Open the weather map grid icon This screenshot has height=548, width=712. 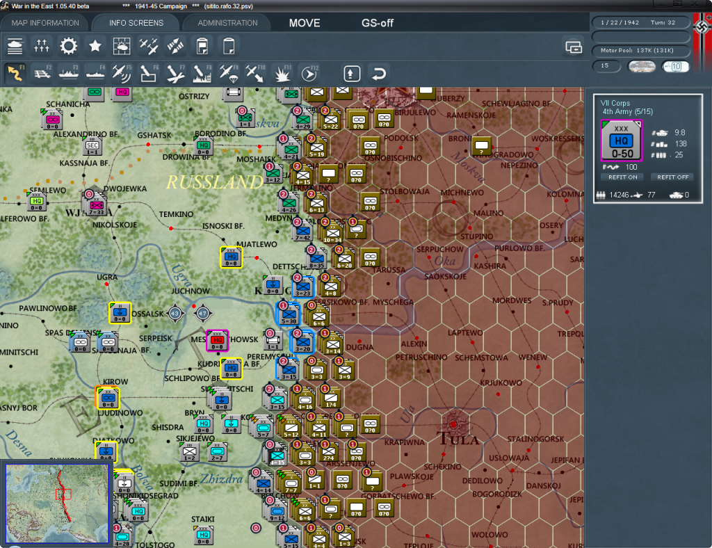[122, 47]
